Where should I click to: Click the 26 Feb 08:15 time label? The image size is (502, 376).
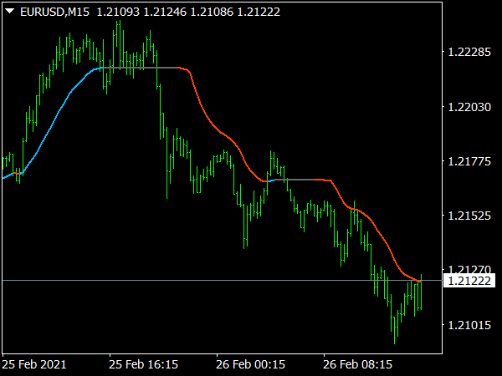pyautogui.click(x=357, y=364)
